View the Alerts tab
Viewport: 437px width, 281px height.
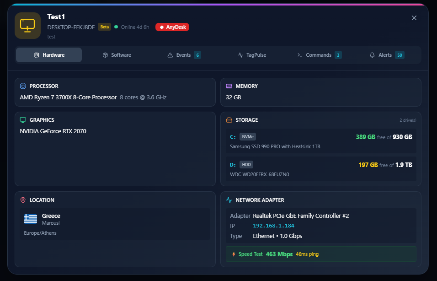[386, 55]
